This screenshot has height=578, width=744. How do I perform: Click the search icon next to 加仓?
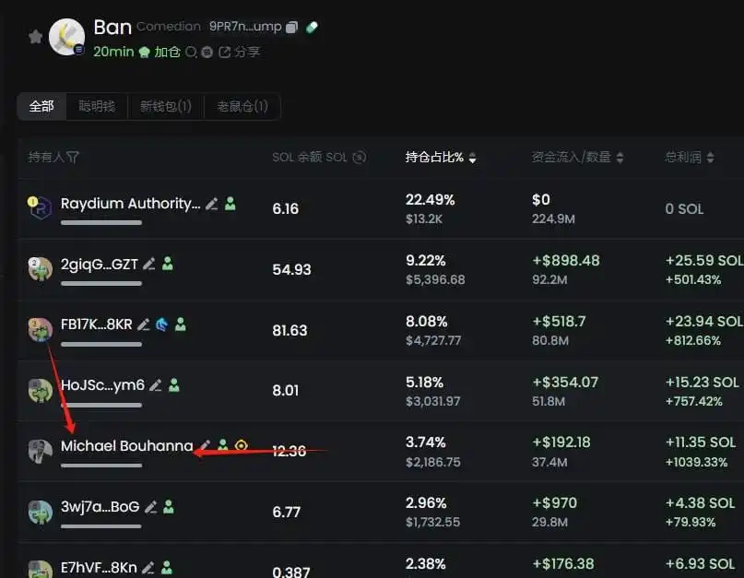tap(191, 53)
